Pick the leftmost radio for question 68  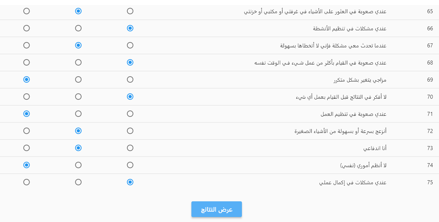tap(26, 62)
